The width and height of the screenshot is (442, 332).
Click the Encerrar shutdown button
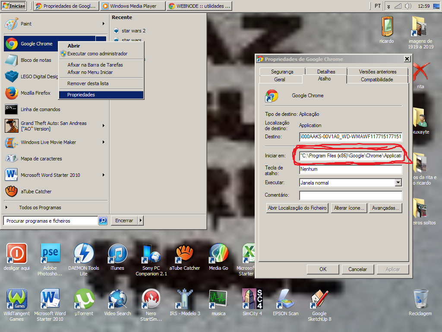click(x=124, y=220)
